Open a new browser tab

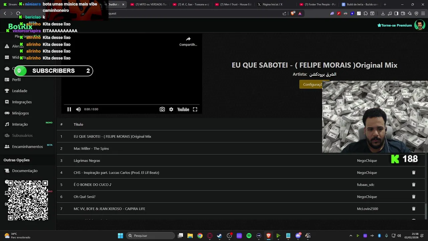pyautogui.click(x=385, y=4)
